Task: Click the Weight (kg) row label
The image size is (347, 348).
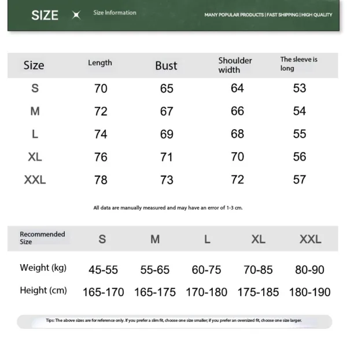Action: [x=43, y=268]
